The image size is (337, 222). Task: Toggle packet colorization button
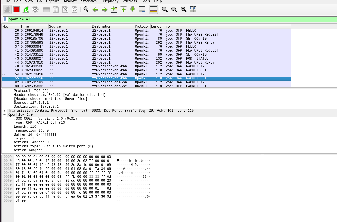[153, 9]
